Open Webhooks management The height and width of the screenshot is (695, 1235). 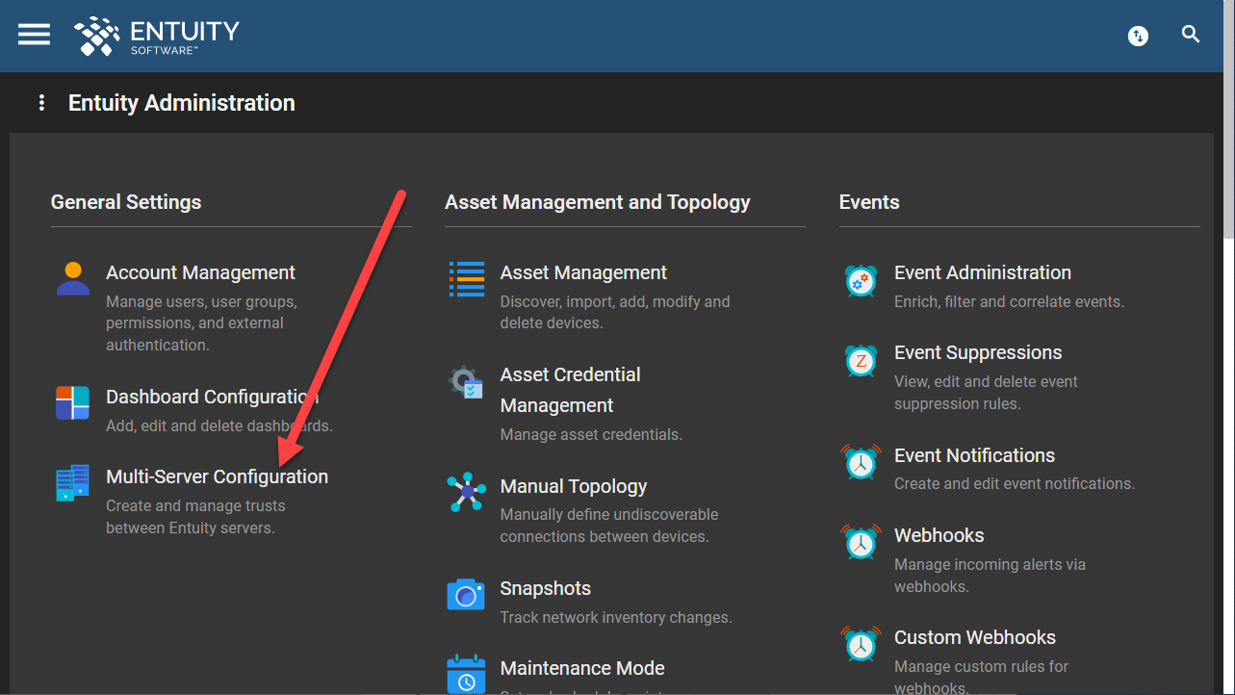939,535
